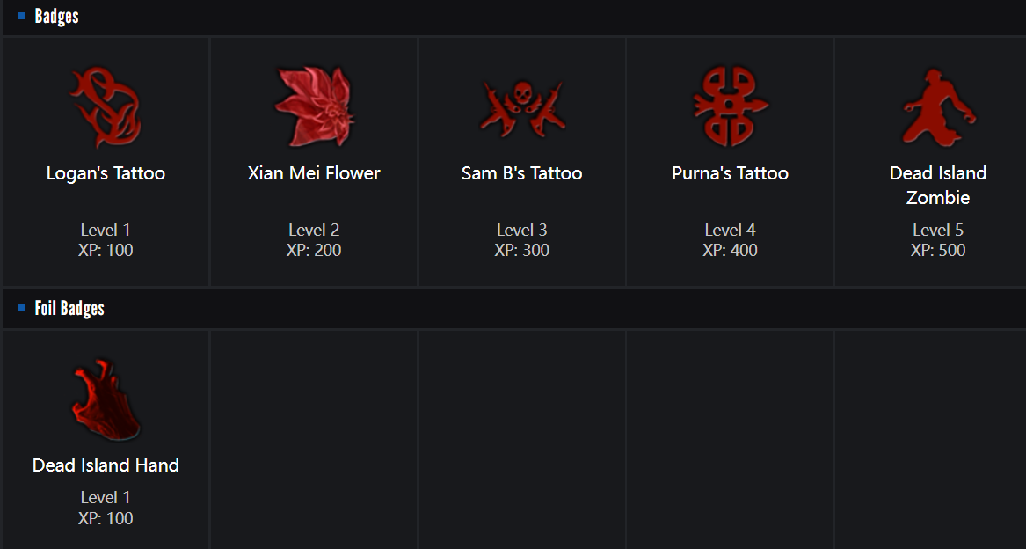Select the Level 5 XP: 500 details
Image resolution: width=1026 pixels, height=549 pixels.
[x=938, y=240]
